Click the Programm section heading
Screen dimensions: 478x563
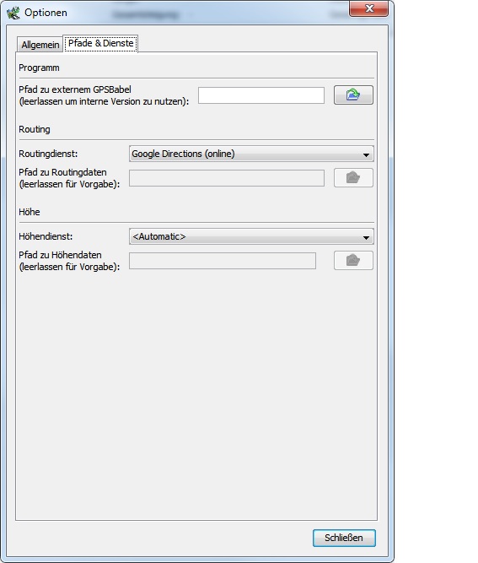(x=39, y=68)
